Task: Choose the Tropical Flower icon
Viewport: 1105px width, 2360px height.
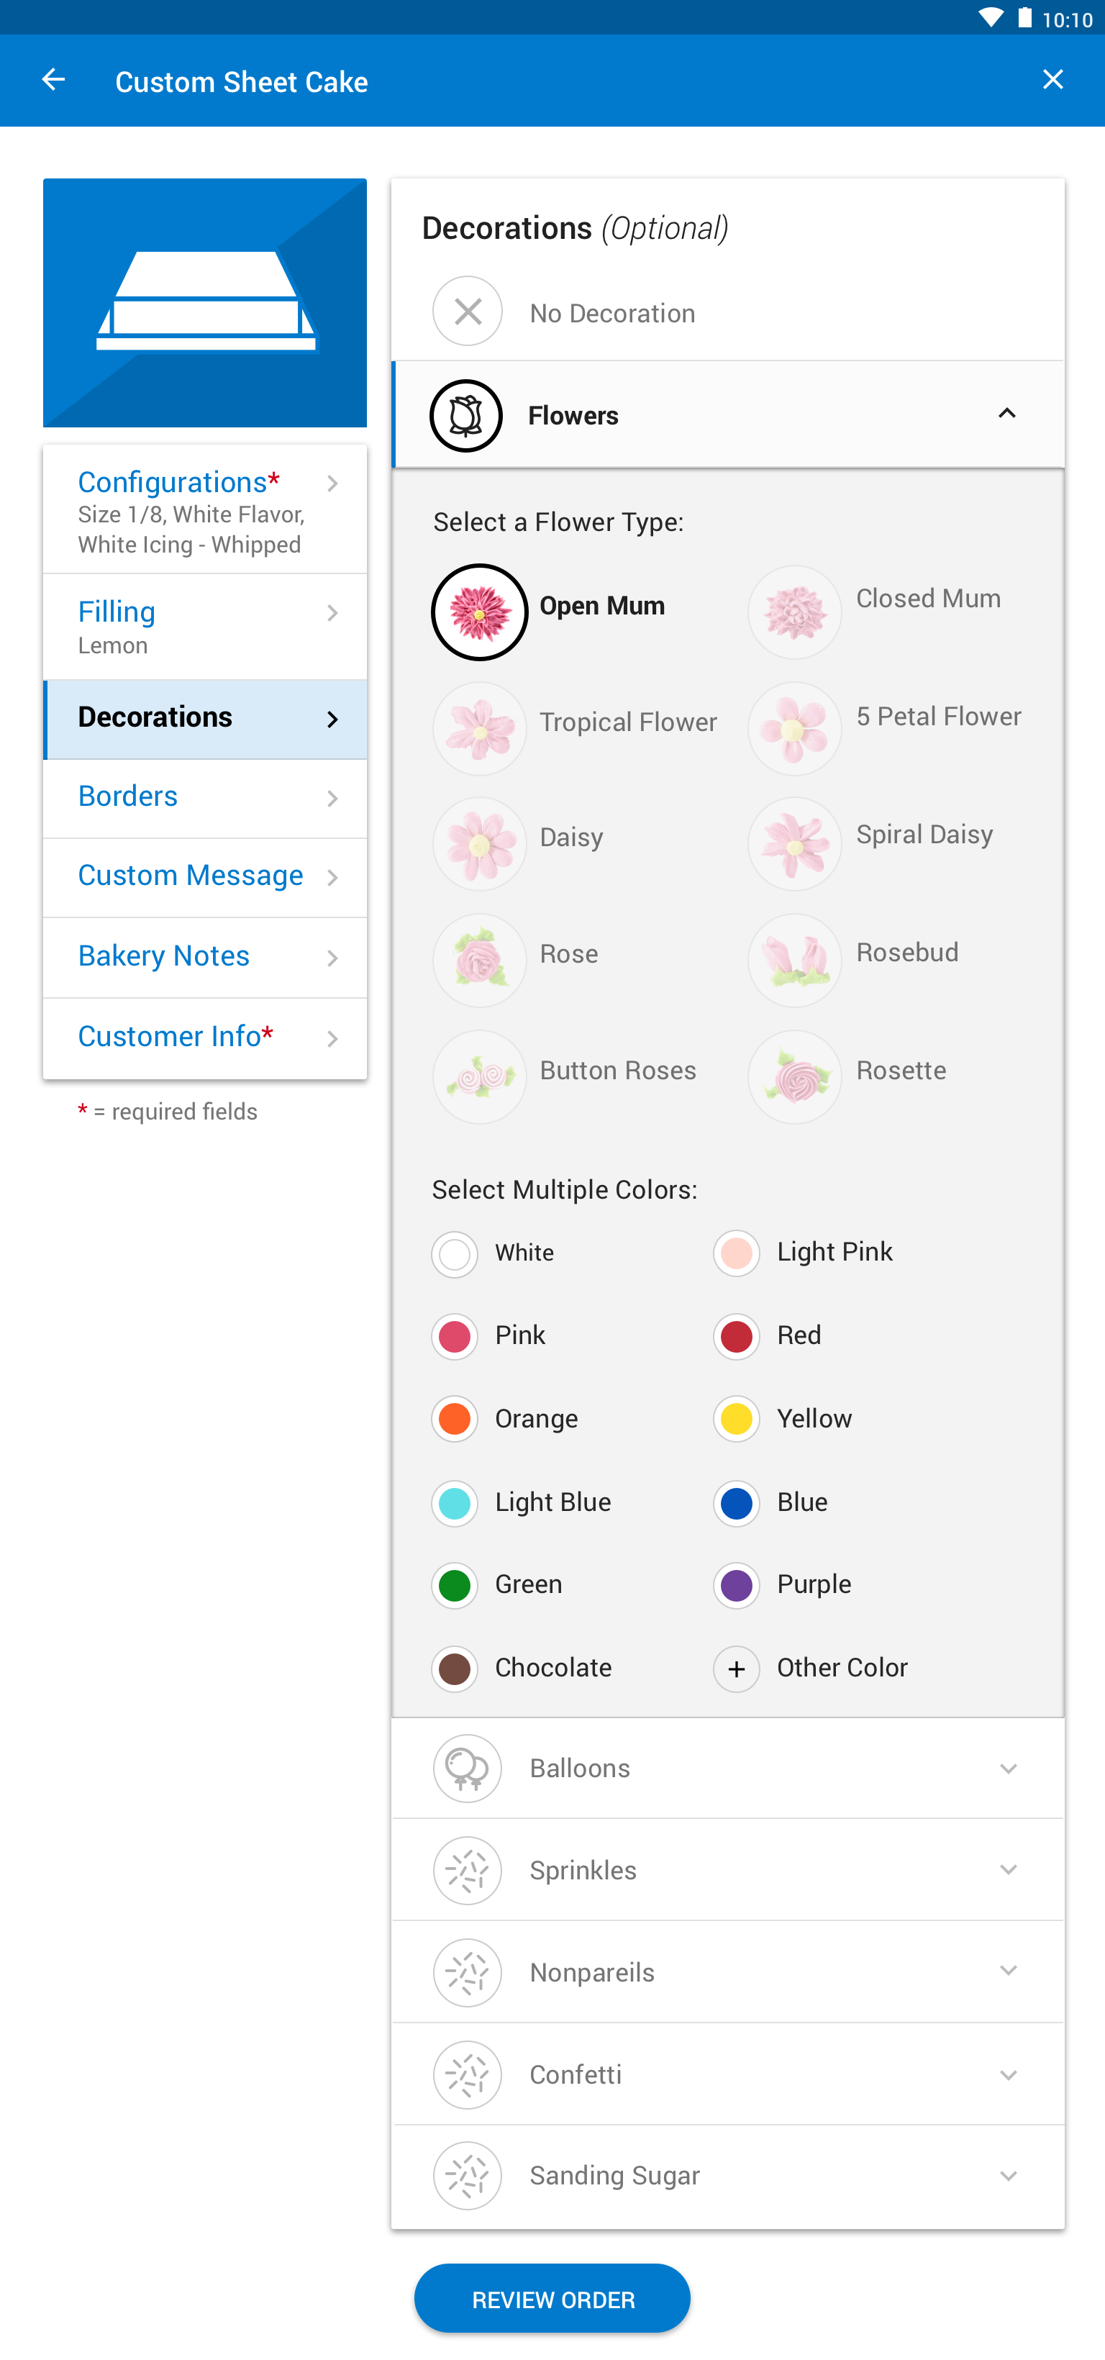Action: click(x=479, y=728)
